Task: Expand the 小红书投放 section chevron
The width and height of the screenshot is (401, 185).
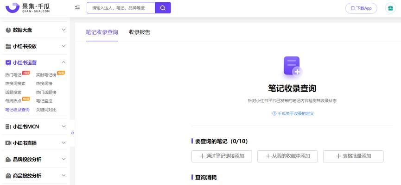Action: [x=64, y=46]
